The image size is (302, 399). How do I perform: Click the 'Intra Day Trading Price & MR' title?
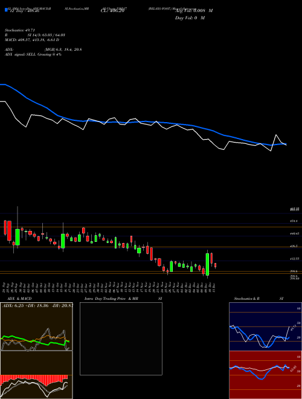(x=112, y=299)
